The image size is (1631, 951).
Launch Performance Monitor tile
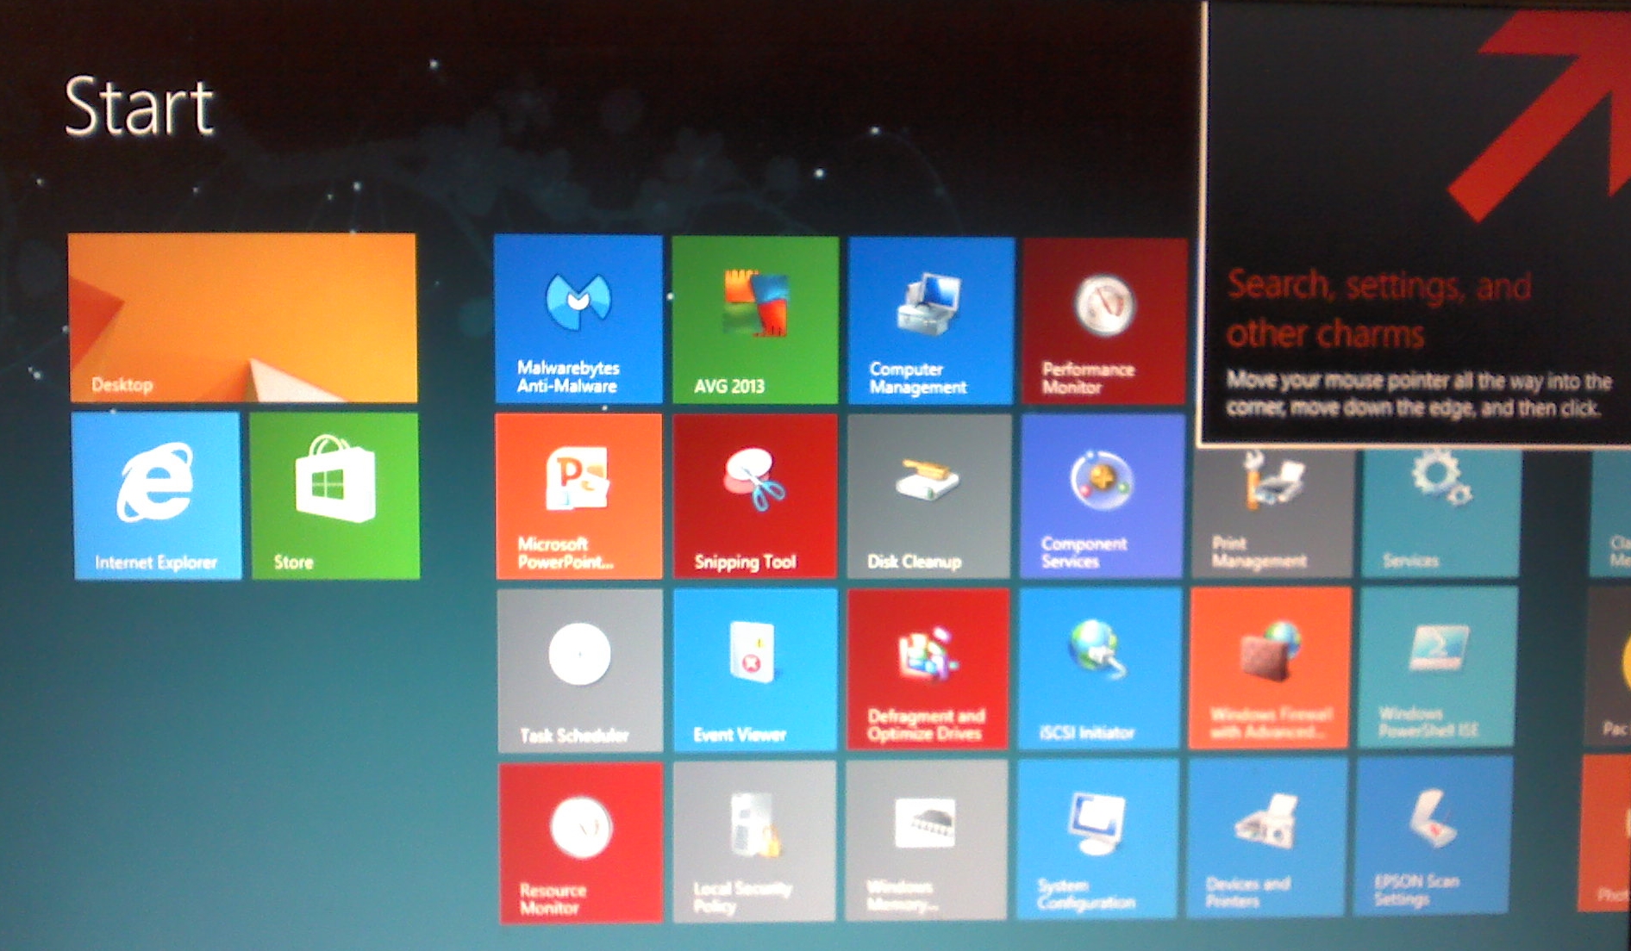(1105, 321)
